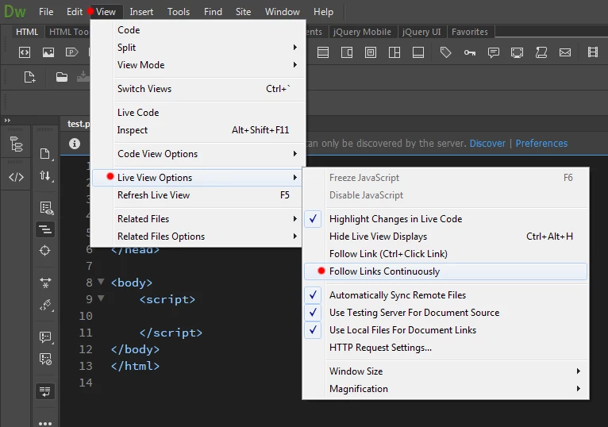Select Code in the View menu
Viewport: 608px width, 427px height.
(x=198, y=30)
